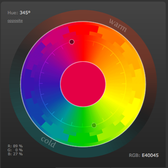Click the green complementary handle dot
The image size is (168, 168).
94,125
